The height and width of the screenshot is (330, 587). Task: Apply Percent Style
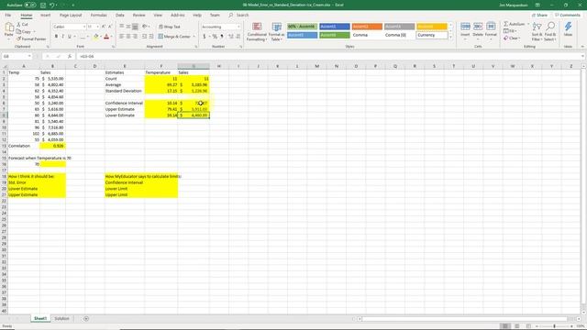(215, 37)
